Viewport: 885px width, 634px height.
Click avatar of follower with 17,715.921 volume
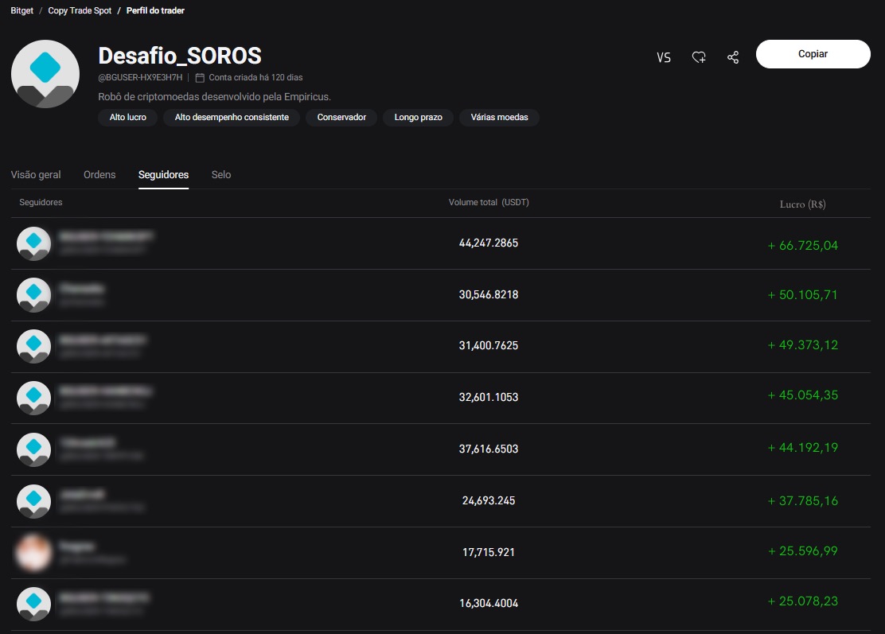tap(34, 552)
